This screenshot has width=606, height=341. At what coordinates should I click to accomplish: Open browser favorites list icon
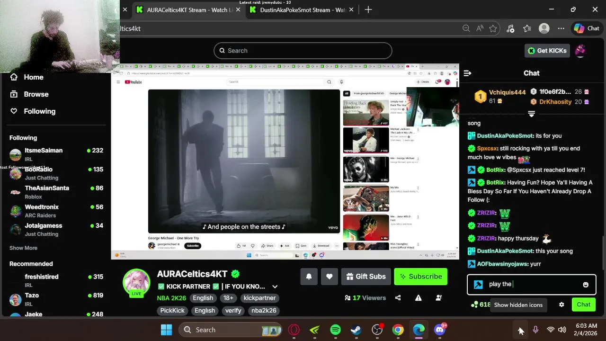click(527, 28)
